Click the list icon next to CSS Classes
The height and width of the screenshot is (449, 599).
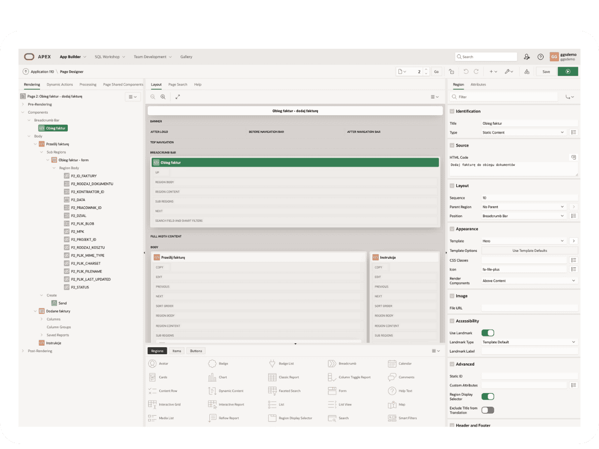coord(574,260)
